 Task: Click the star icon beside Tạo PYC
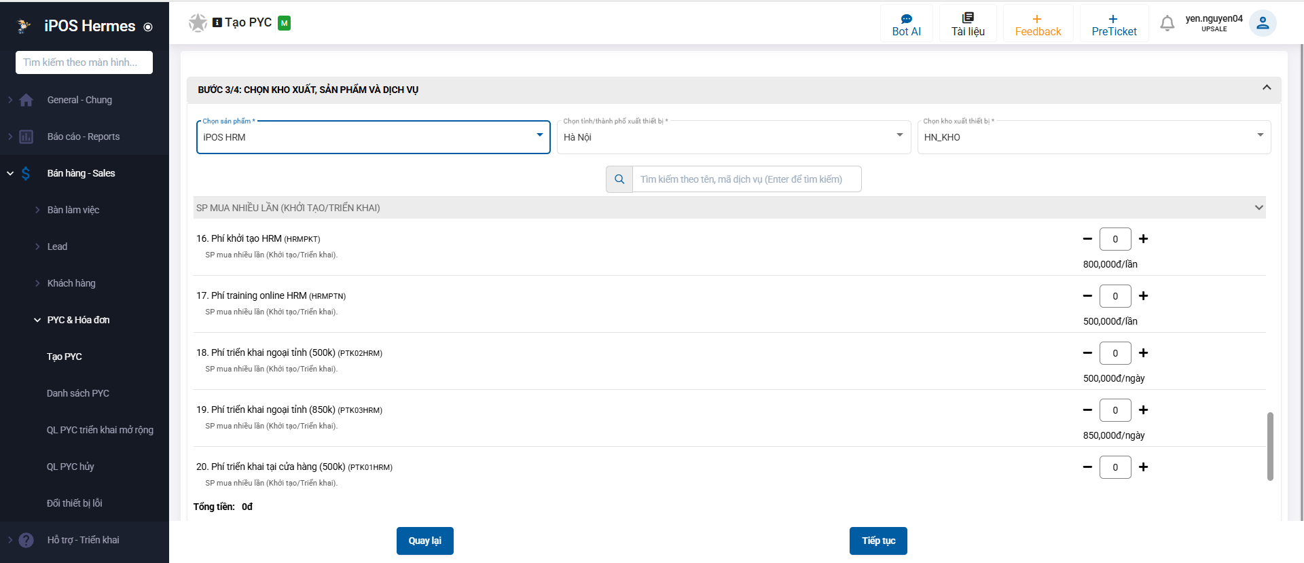(x=198, y=23)
